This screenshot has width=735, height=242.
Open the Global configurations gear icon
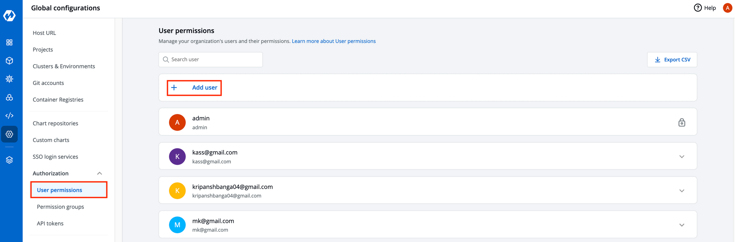click(10, 134)
